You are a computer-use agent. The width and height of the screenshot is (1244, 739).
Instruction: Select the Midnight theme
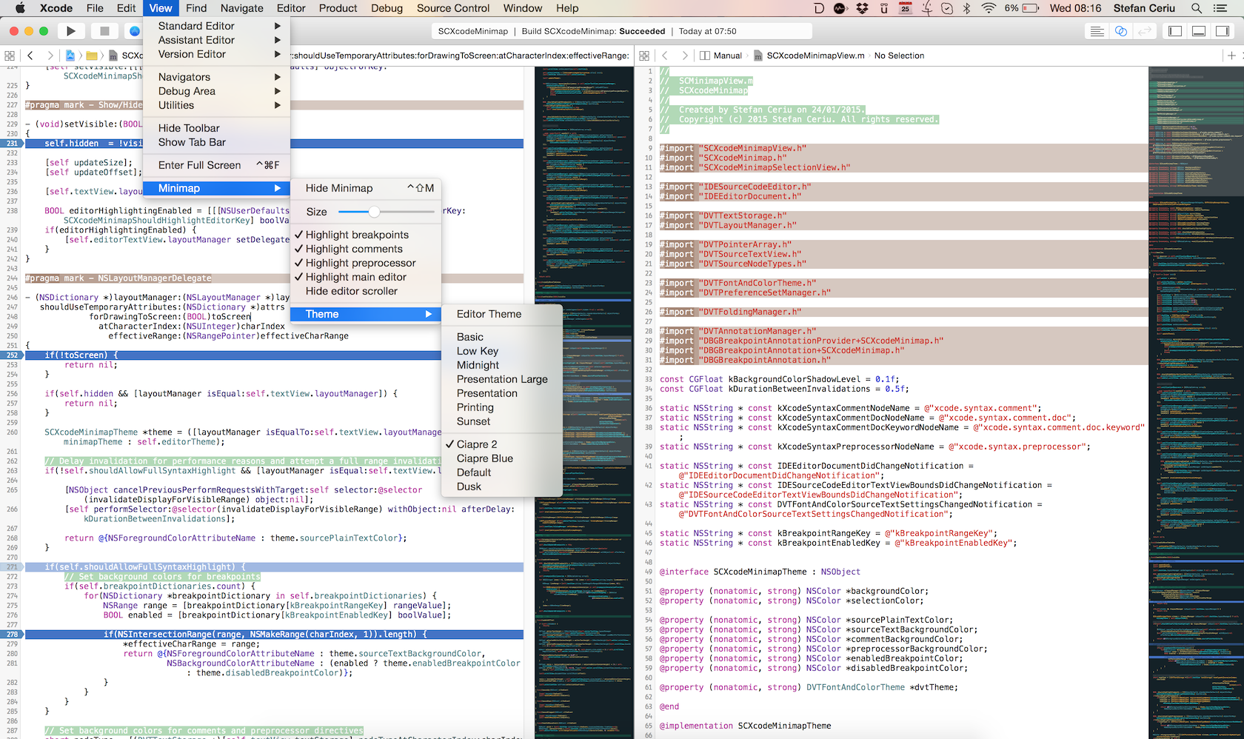(x=478, y=365)
